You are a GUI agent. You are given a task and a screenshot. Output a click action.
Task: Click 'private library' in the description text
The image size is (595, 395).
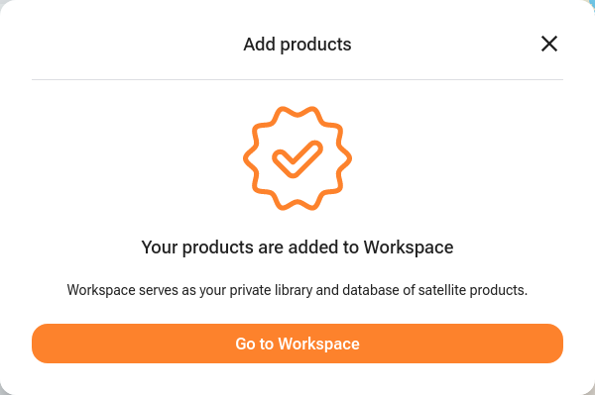272,290
